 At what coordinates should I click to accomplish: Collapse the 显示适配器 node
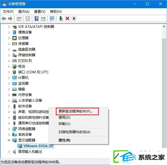9,140
